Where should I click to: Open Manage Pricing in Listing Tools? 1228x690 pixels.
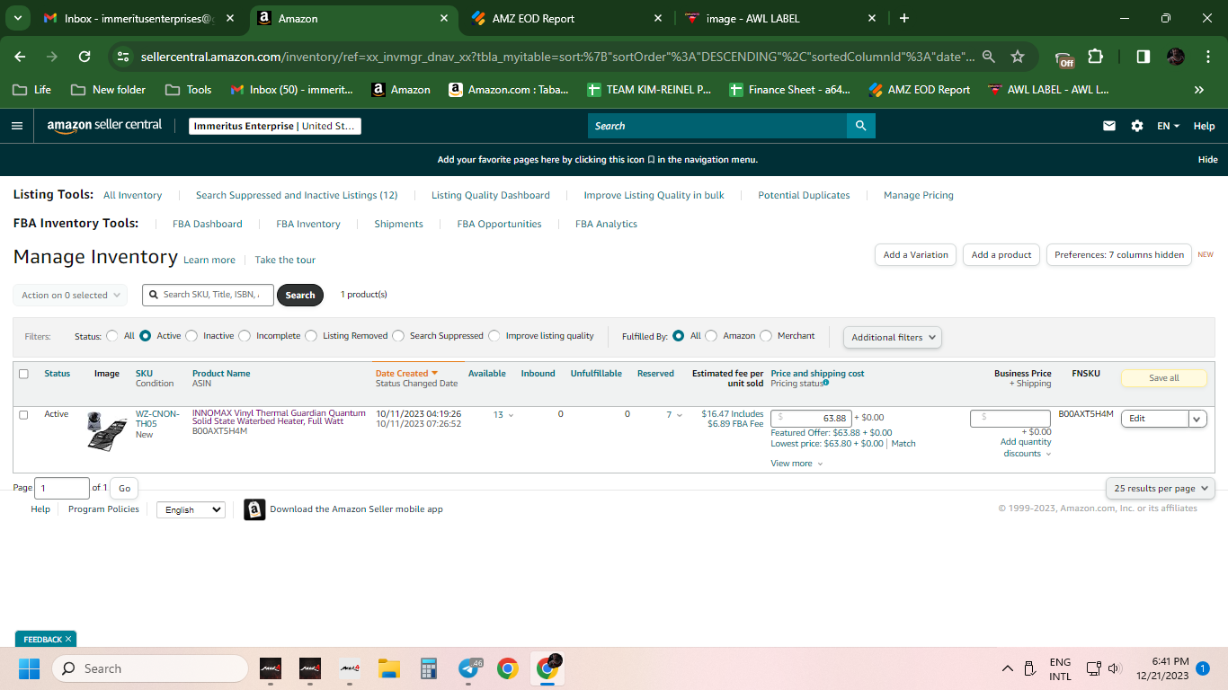tap(919, 195)
